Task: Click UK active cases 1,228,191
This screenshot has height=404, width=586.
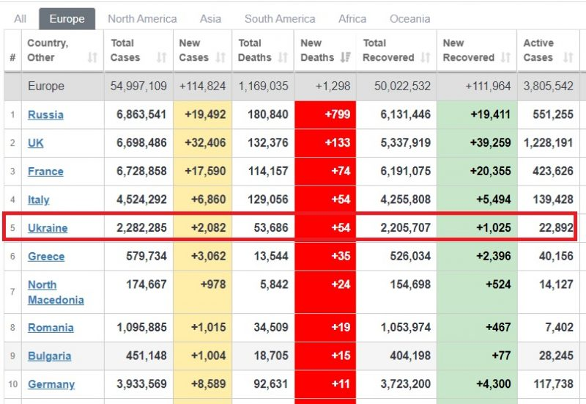Action: coord(548,143)
